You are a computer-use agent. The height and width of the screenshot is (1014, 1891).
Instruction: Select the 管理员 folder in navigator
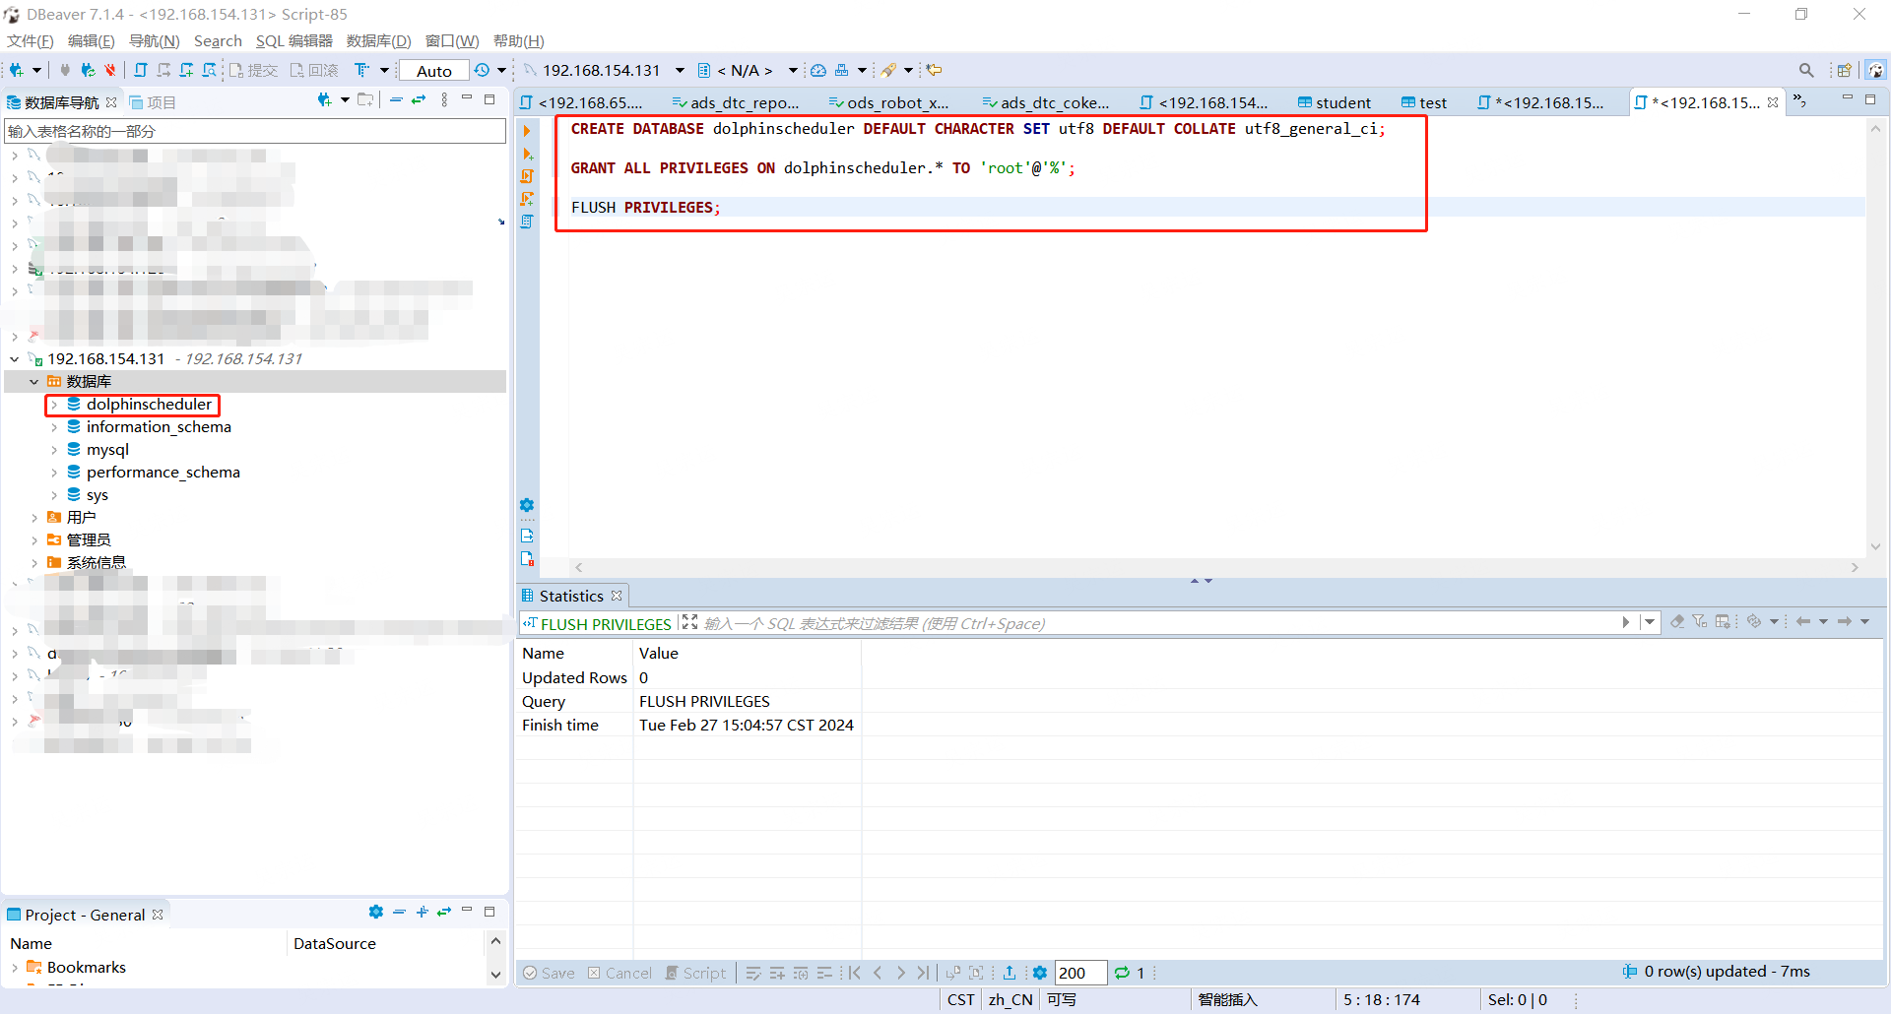point(89,540)
